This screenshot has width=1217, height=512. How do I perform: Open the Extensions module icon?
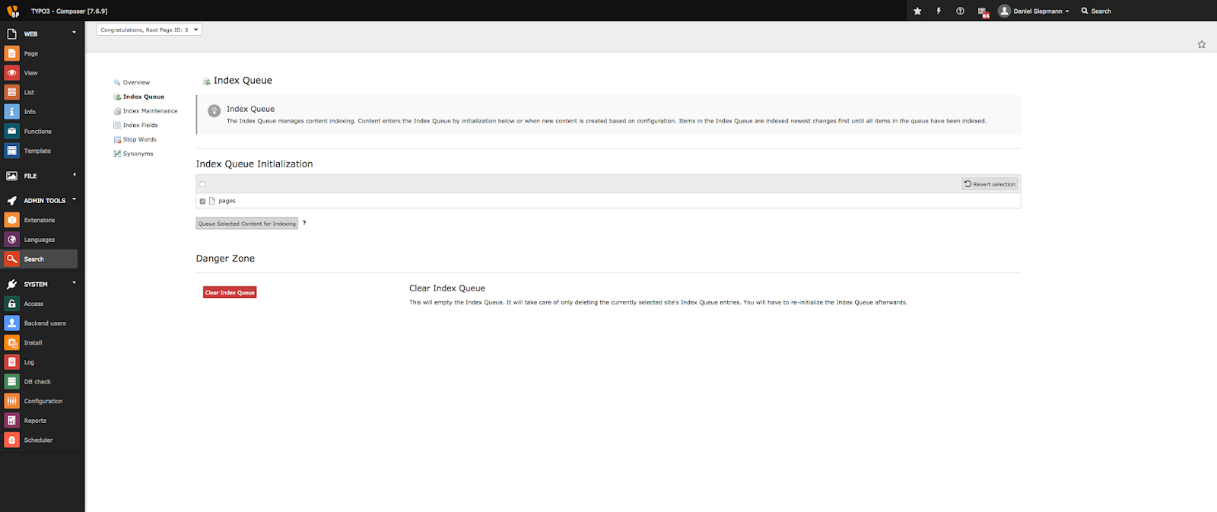11,220
